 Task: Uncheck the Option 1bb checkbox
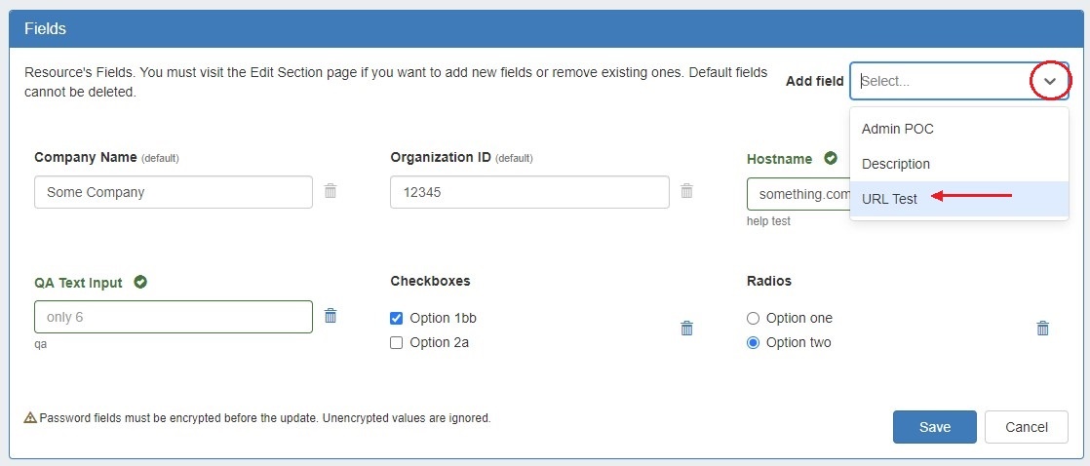pyautogui.click(x=397, y=318)
